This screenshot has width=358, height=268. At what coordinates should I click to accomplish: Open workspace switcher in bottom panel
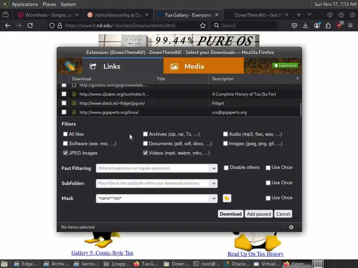pos(318,264)
